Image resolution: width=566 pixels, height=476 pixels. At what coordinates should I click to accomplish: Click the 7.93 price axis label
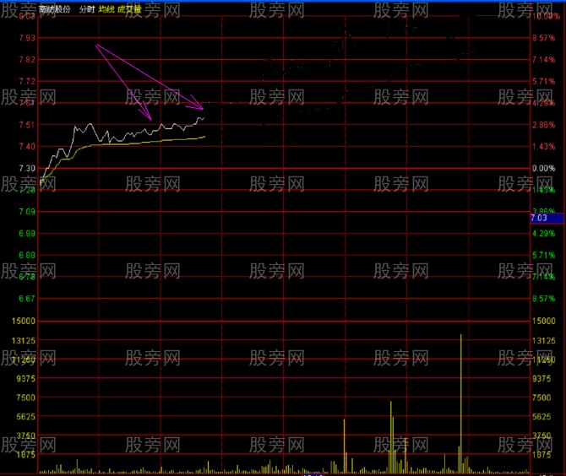27,38
